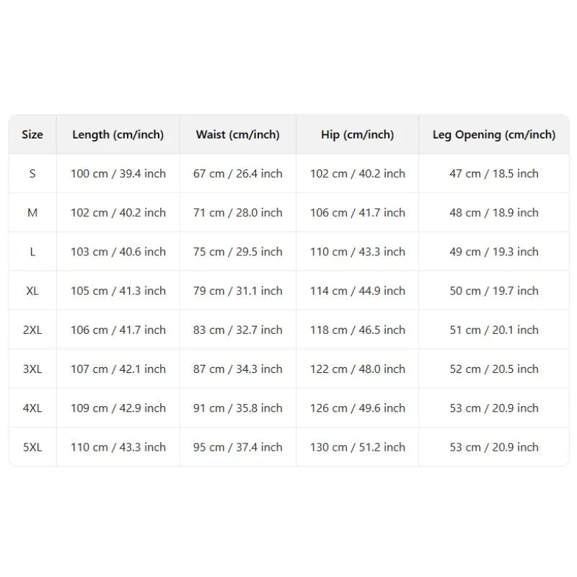Click the 71 cm / 28.0 inch waist cell
This screenshot has height=577, width=577.
click(238, 213)
